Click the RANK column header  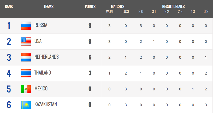tap(9, 6)
